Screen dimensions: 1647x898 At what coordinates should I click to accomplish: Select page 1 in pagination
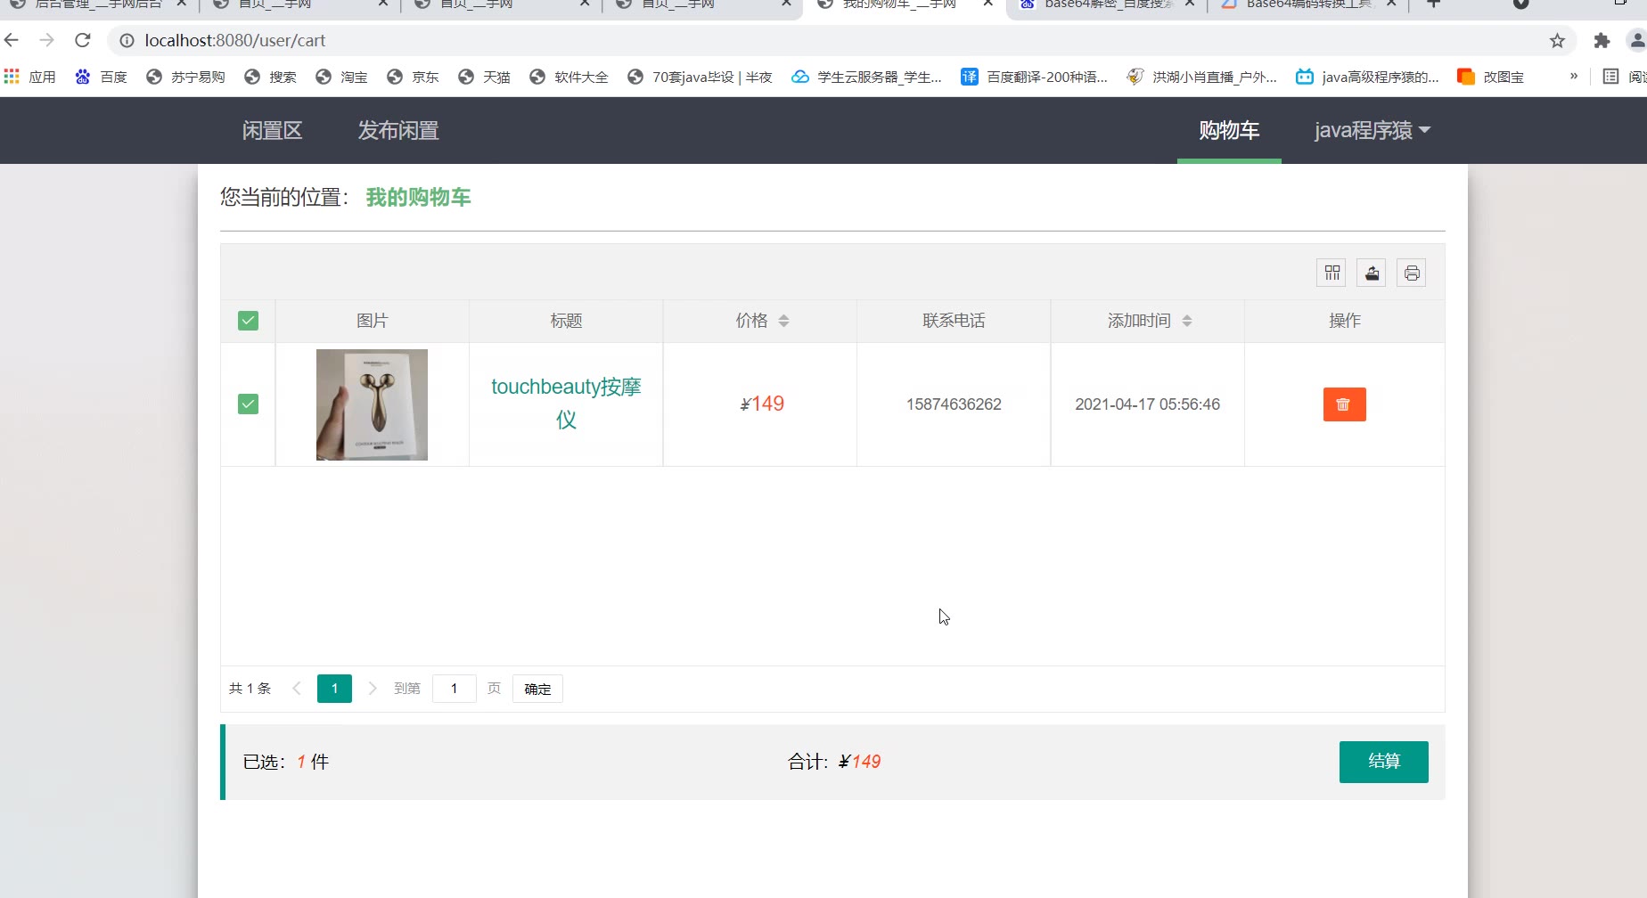coord(334,689)
